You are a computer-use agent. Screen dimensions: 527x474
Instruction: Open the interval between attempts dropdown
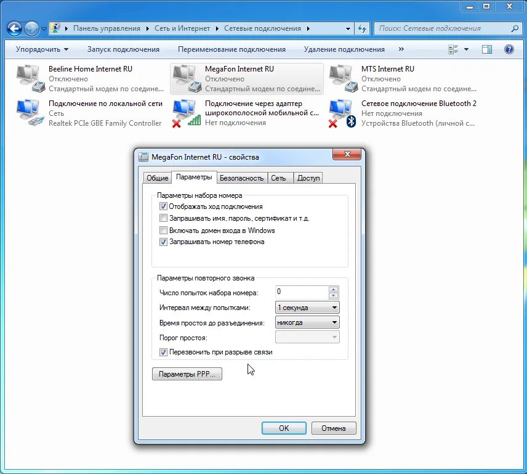(x=307, y=308)
